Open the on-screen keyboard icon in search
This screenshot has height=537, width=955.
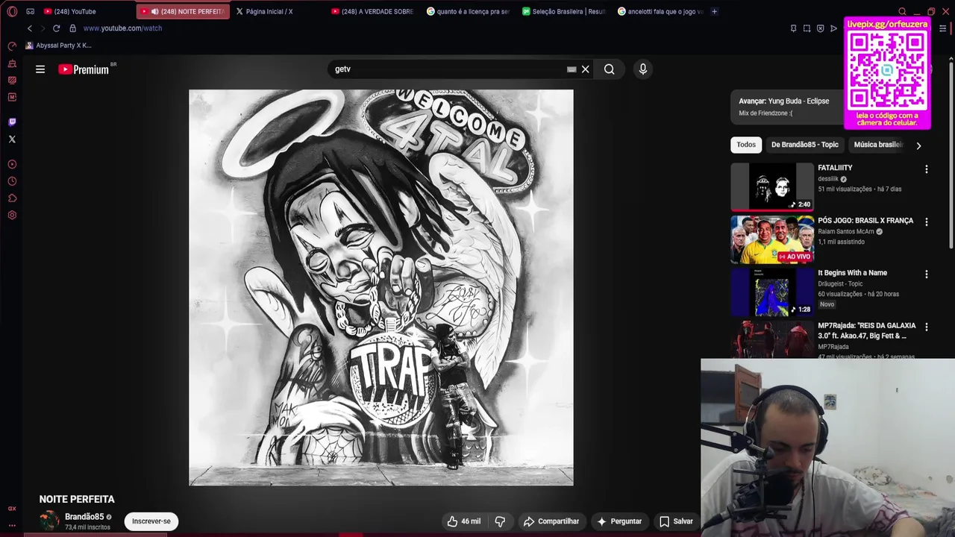(572, 69)
